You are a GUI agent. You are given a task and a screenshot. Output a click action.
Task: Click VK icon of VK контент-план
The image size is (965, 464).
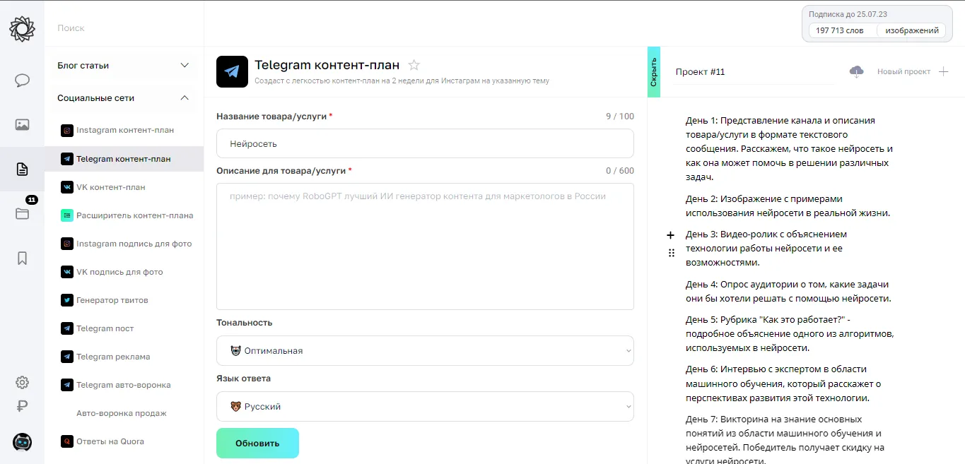[x=67, y=187]
